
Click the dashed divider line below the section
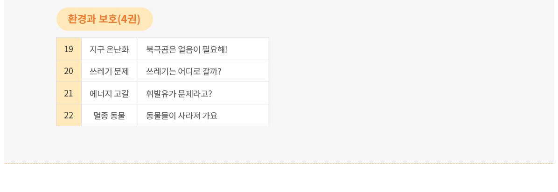point(279,164)
